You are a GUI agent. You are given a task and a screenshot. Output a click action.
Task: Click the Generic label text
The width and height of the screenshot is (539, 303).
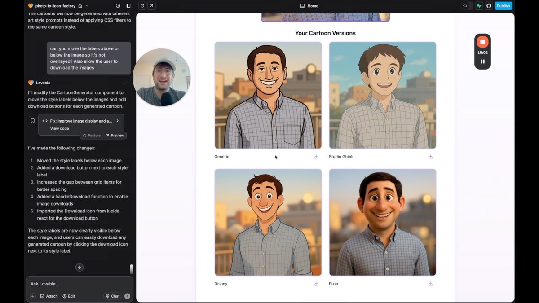point(222,157)
